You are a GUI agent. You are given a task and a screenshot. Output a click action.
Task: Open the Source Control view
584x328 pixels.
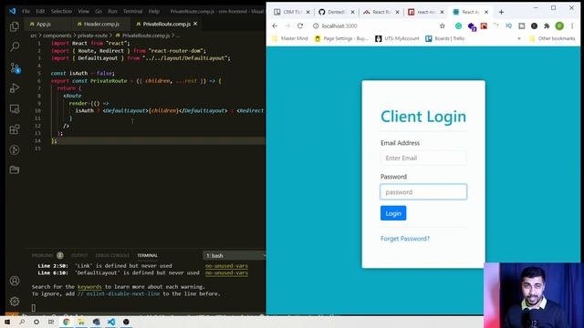(x=15, y=67)
